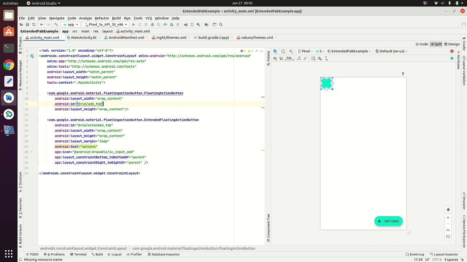This screenshot has width=467, height=262.
Task: Open Layout Inspector button
Action: click(x=444, y=254)
